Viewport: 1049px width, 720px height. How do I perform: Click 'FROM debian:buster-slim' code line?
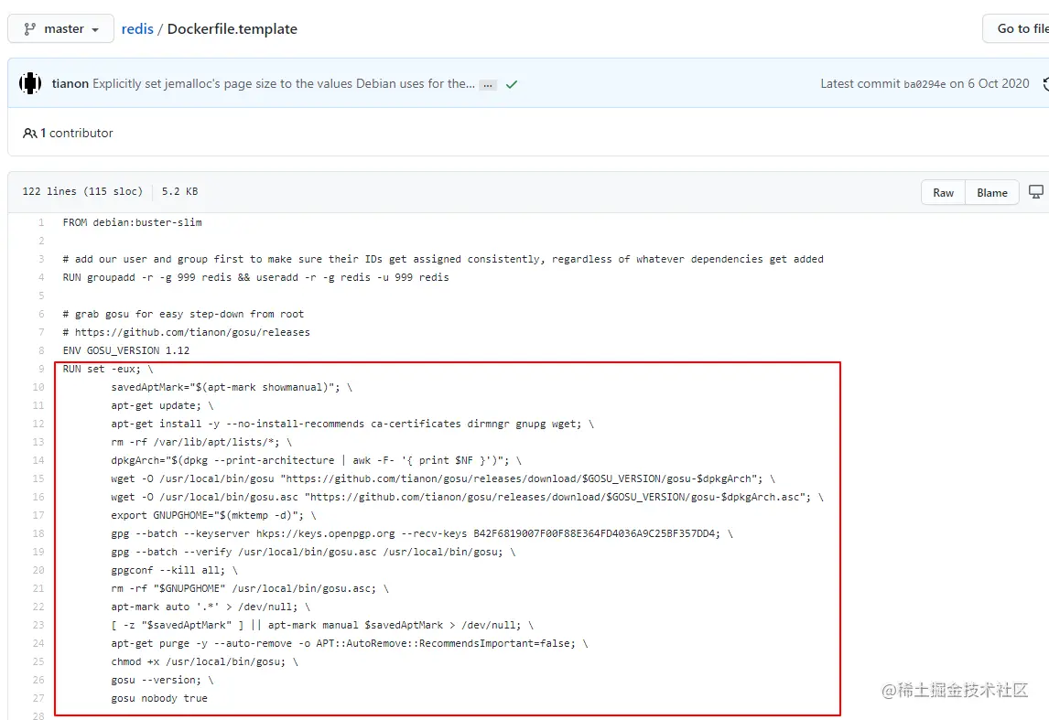pyautogui.click(x=133, y=222)
